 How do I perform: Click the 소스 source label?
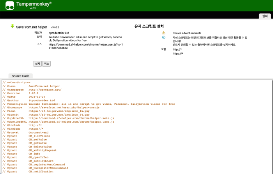[x=39, y=44]
